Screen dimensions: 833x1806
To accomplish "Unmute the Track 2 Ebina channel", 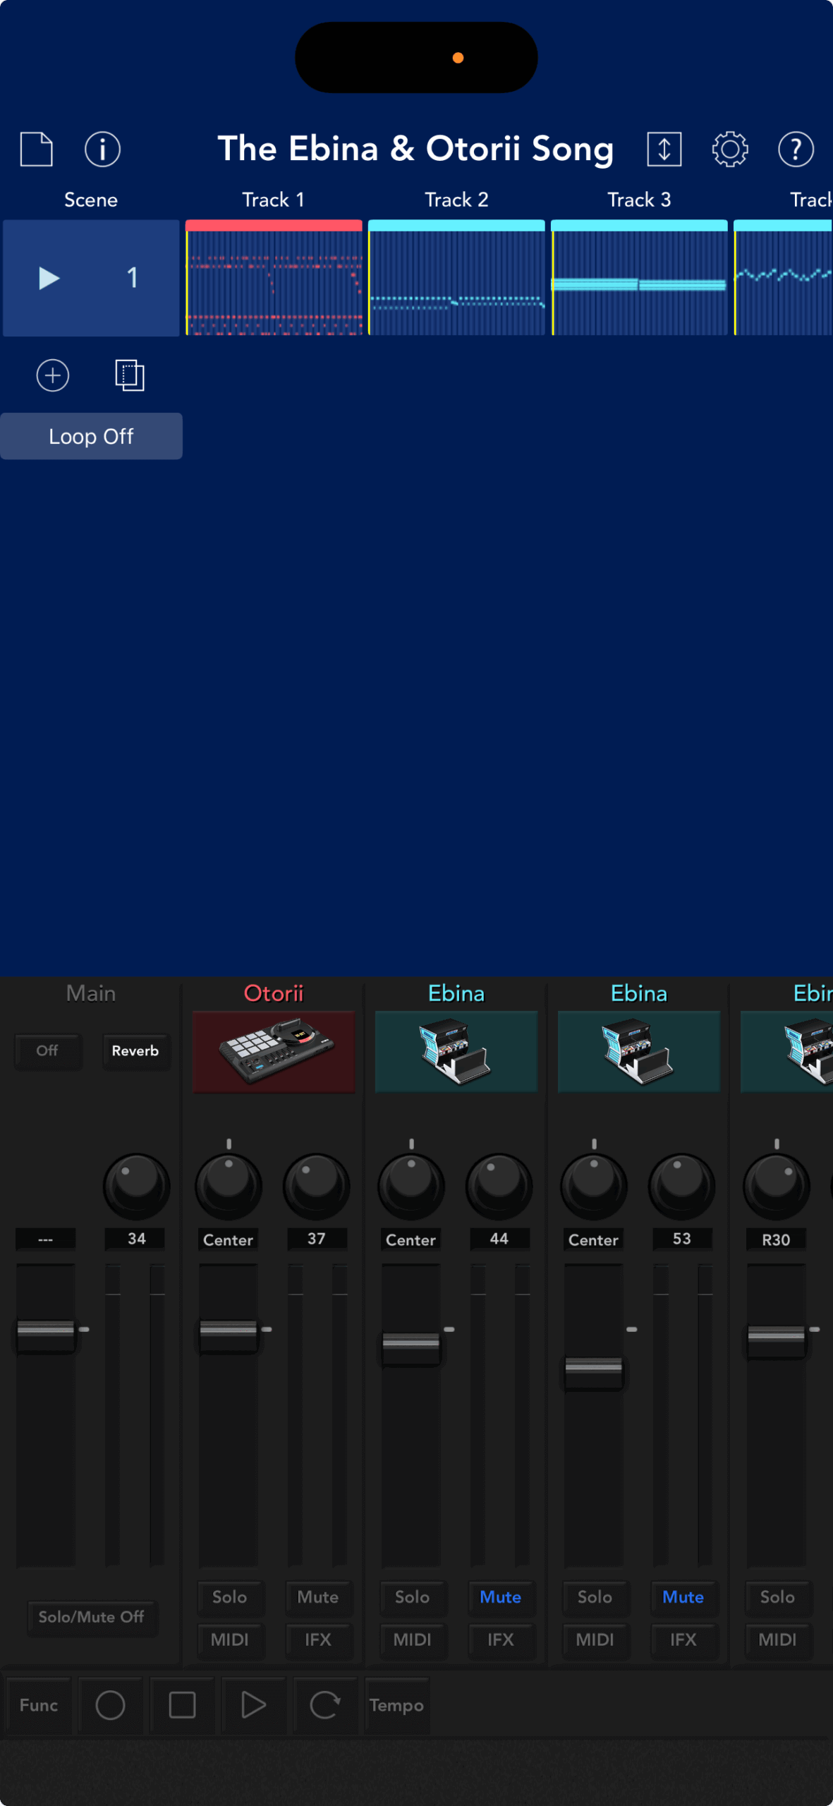I will click(500, 1597).
